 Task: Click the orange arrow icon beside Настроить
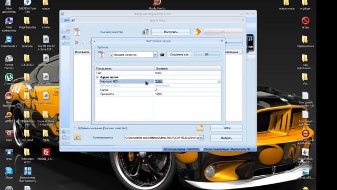[197, 32]
